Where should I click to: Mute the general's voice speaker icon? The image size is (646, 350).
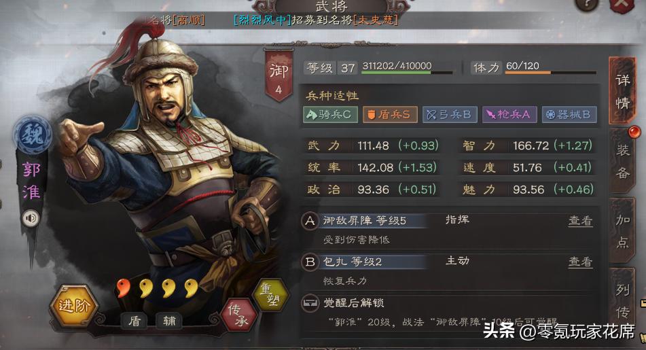[31, 218]
